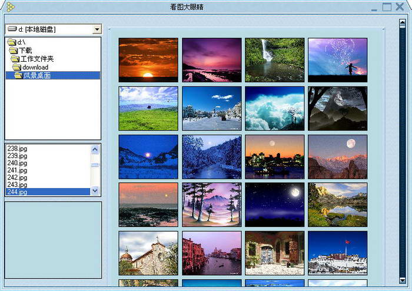Select the 工作文件夹 folder
Screen dimensions: 412x291
36,59
